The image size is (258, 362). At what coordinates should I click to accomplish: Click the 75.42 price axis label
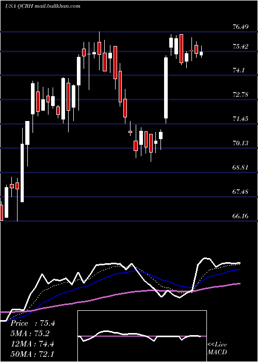coord(240,47)
